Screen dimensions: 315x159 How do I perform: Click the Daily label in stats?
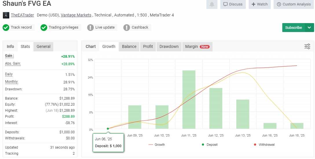(x=9, y=74)
